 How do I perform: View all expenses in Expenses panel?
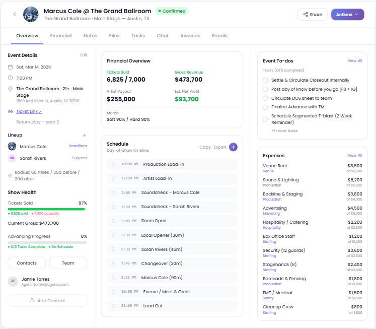[x=354, y=156]
